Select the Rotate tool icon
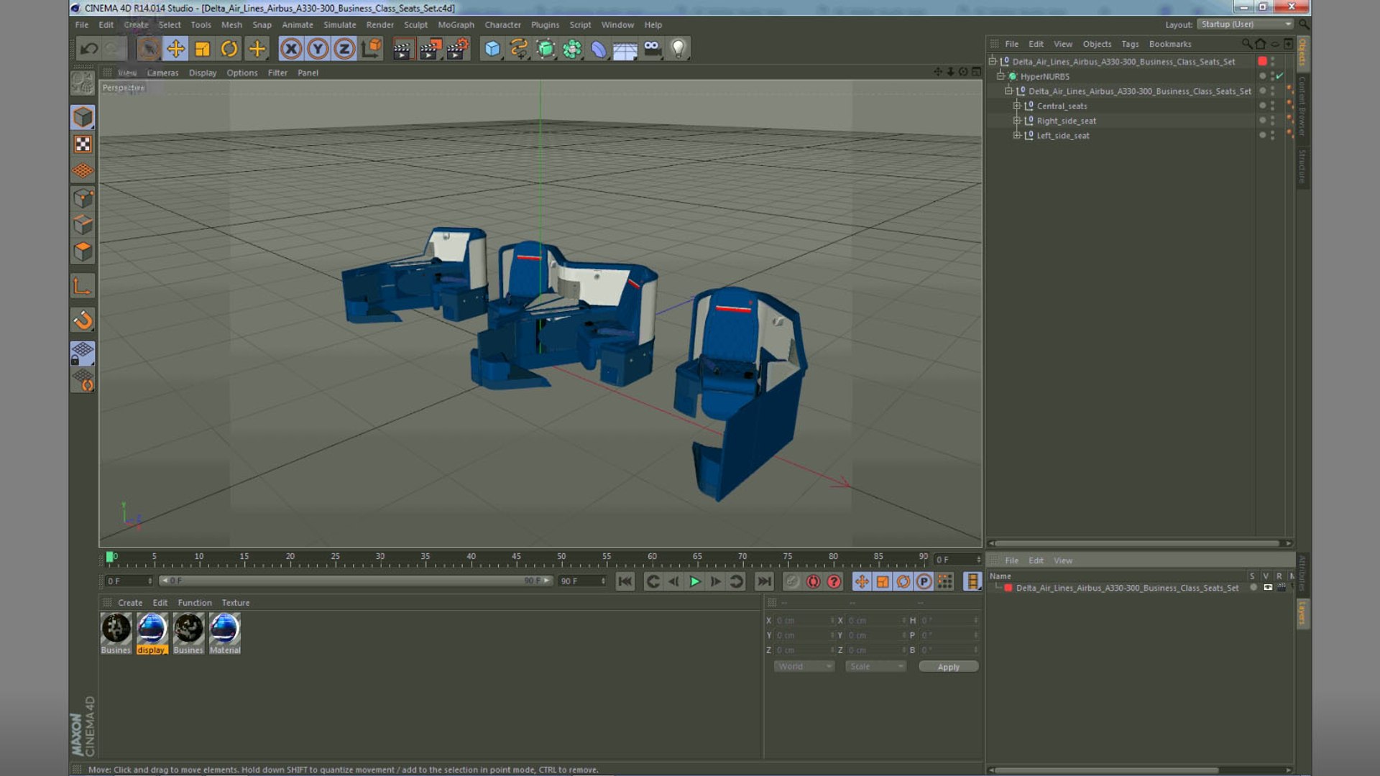Image resolution: width=1380 pixels, height=776 pixels. (x=229, y=49)
